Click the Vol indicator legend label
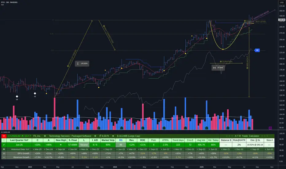The height and width of the screenshot is (169, 286). point(2,5)
